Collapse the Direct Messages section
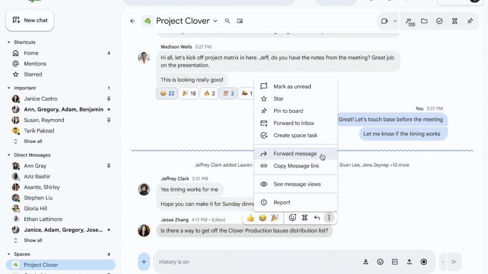 9,155
